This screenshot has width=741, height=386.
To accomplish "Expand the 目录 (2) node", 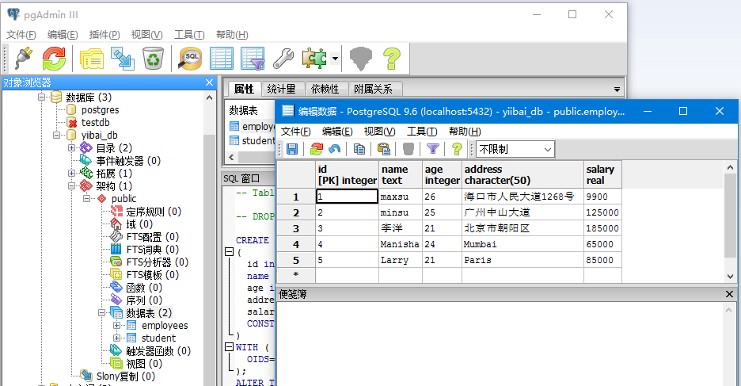I will coord(72,148).
